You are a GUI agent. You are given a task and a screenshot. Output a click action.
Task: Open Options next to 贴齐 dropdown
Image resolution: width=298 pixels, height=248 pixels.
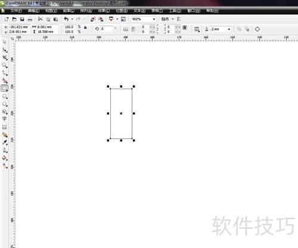tap(179, 19)
